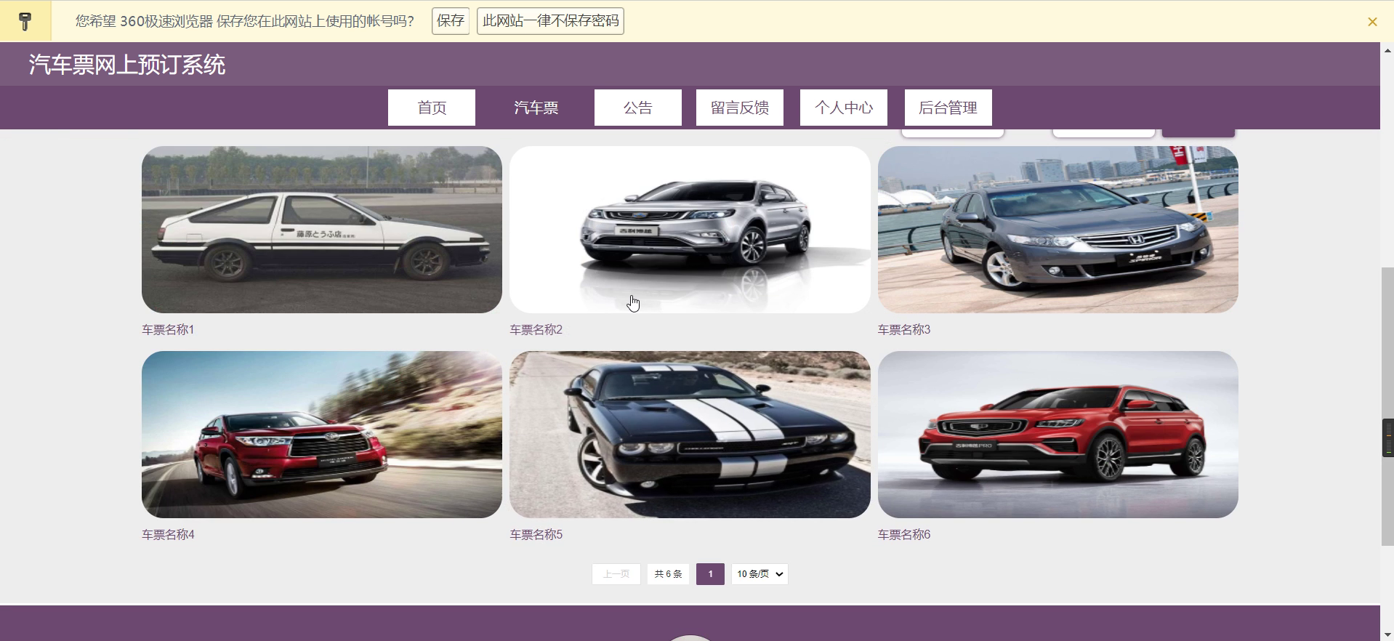
Task: Click the 车票名称4 label
Action: coord(168,535)
